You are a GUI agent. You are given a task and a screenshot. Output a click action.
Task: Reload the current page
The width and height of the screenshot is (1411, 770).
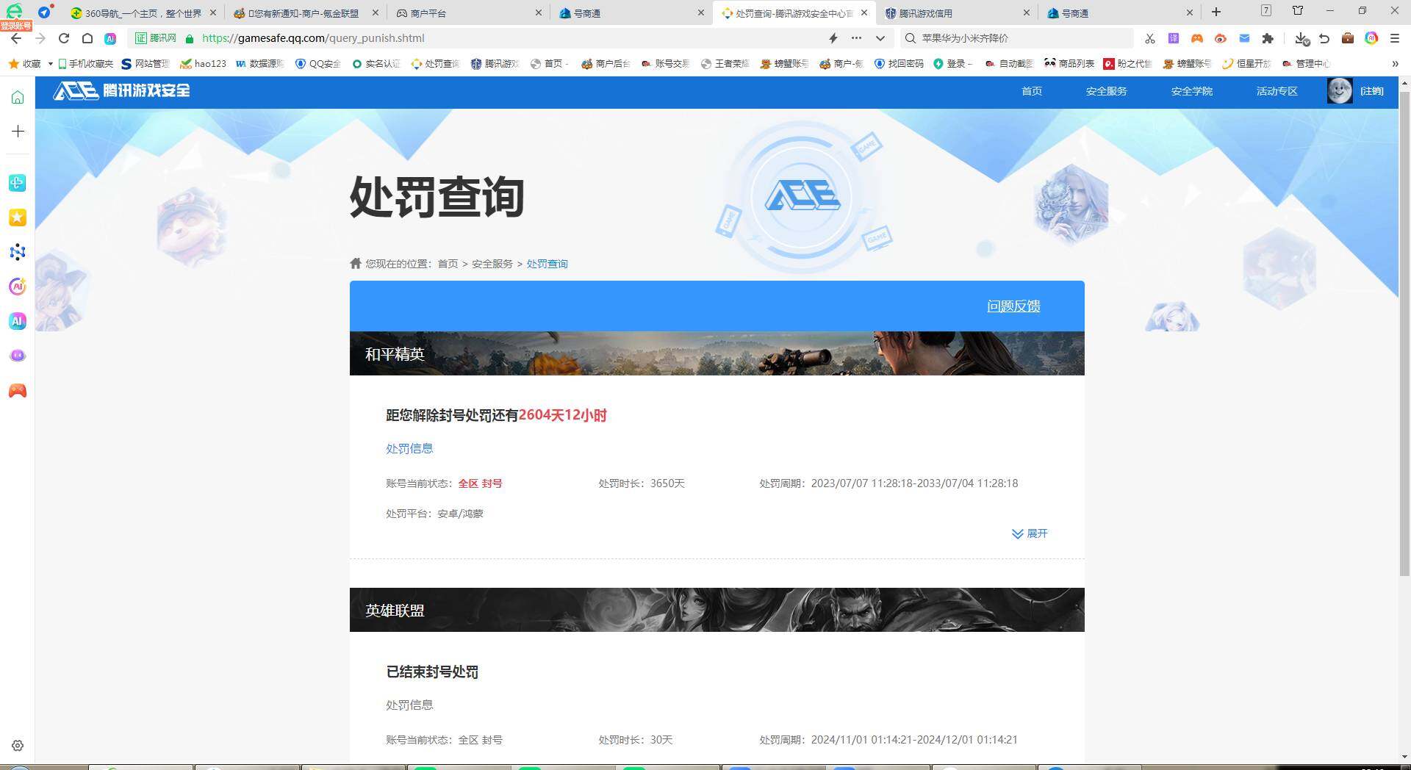coord(64,38)
